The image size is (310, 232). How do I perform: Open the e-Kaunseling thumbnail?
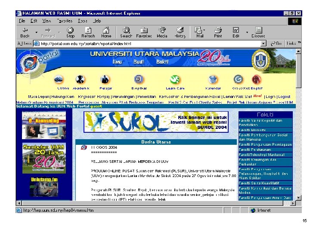[x=44, y=125]
